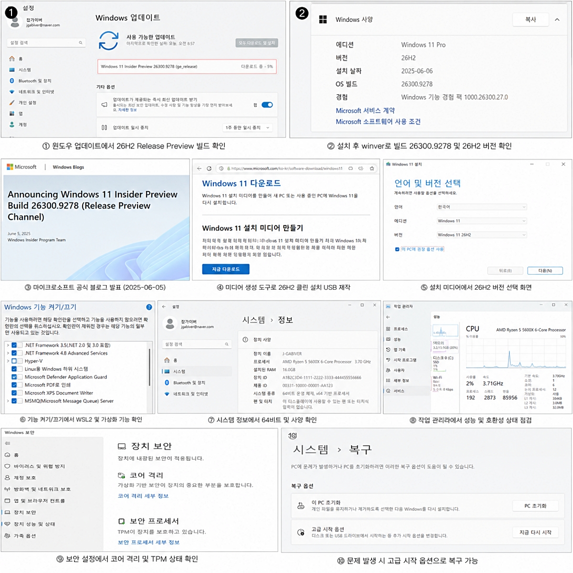Image resolution: width=573 pixels, height=573 pixels.
Task: Click the info circle icon beside 장치 사양
Action: click(x=245, y=340)
